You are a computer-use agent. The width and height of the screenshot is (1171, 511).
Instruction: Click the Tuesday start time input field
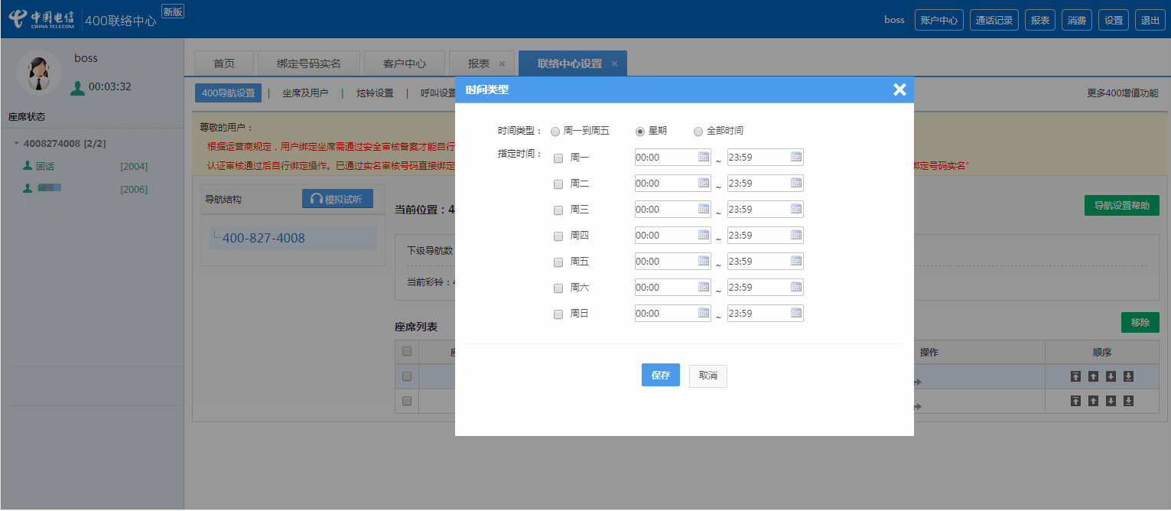(x=664, y=183)
